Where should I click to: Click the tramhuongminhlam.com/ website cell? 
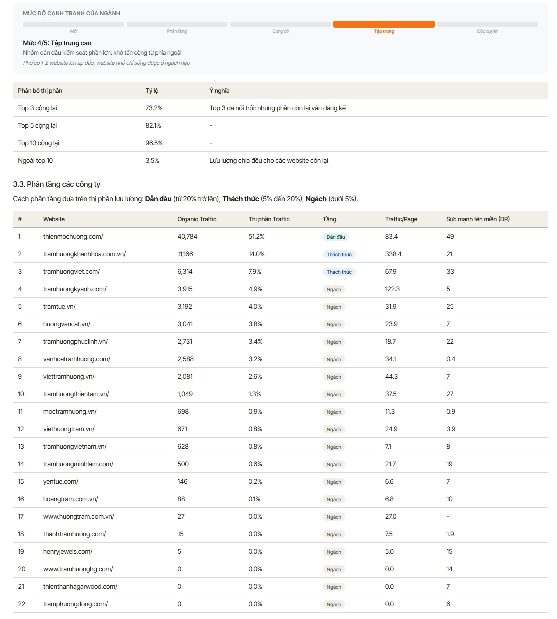point(78,464)
